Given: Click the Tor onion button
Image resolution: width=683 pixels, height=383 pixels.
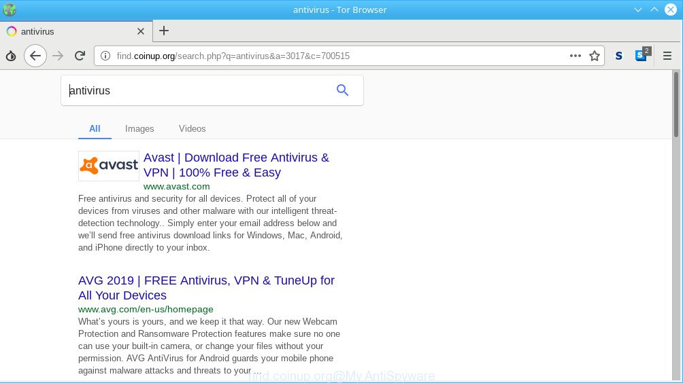Looking at the screenshot, I should (x=11, y=56).
